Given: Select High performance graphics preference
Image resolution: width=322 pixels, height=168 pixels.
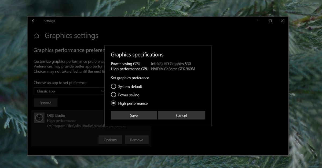Looking at the screenshot, I should coord(114,103).
